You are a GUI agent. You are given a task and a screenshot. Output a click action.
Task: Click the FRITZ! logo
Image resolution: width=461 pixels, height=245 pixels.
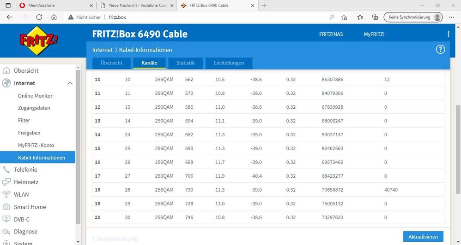pyautogui.click(x=38, y=41)
